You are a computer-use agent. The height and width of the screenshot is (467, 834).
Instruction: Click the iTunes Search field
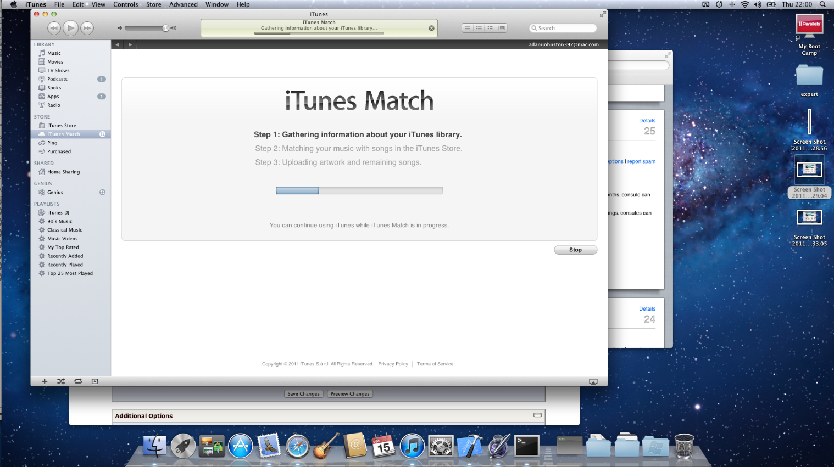click(x=563, y=28)
